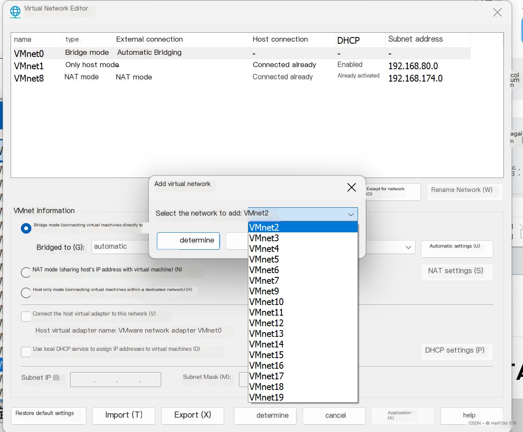Close the Virtual Network Editor window

click(x=497, y=12)
